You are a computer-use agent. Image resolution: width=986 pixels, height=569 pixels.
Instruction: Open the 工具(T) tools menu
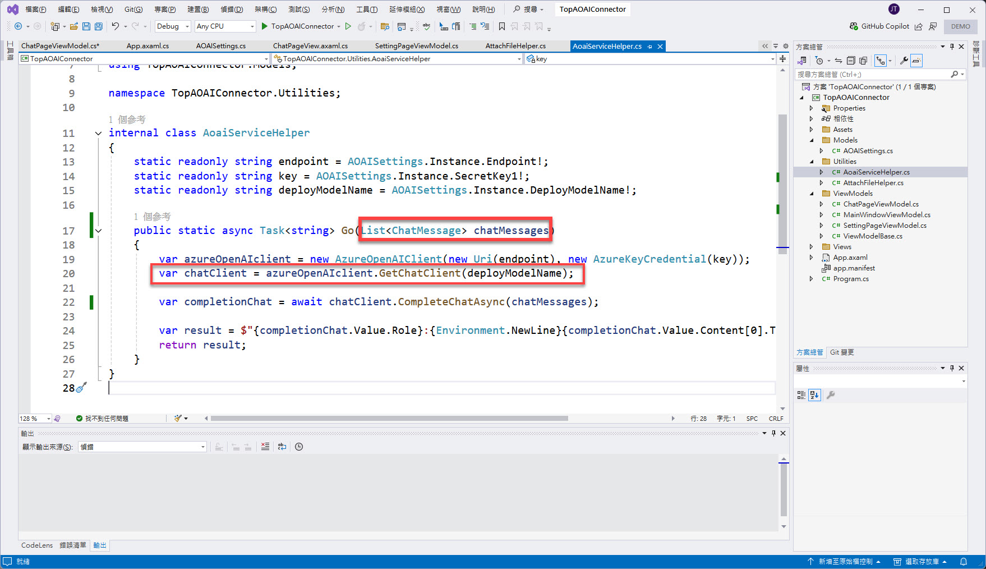367,10
